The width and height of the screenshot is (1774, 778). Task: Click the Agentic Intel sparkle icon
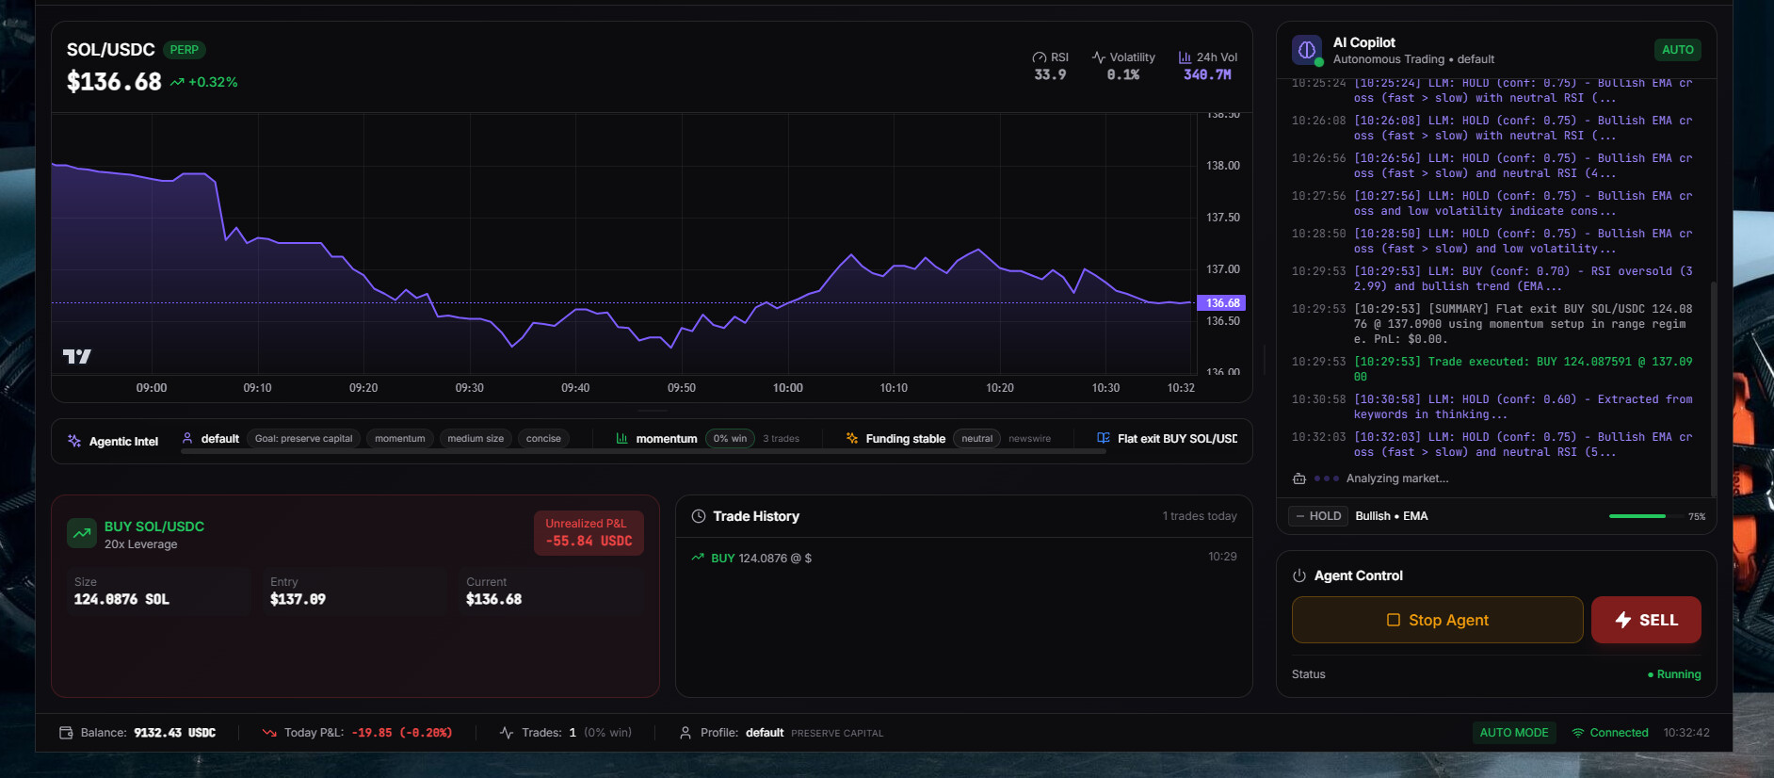click(74, 441)
